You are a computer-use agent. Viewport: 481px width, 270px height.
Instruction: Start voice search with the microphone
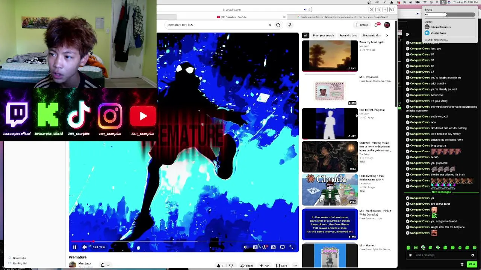point(290,25)
